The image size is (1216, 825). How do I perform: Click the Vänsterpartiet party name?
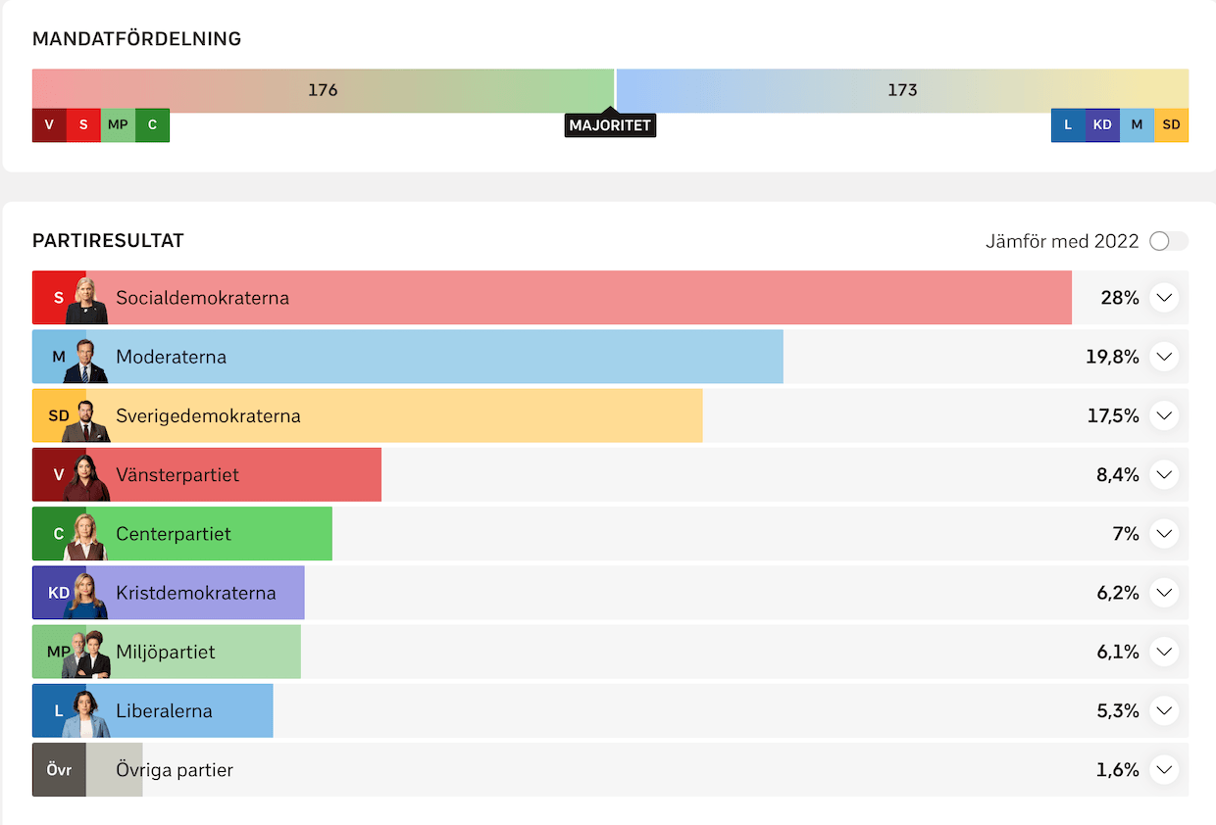coord(177,474)
